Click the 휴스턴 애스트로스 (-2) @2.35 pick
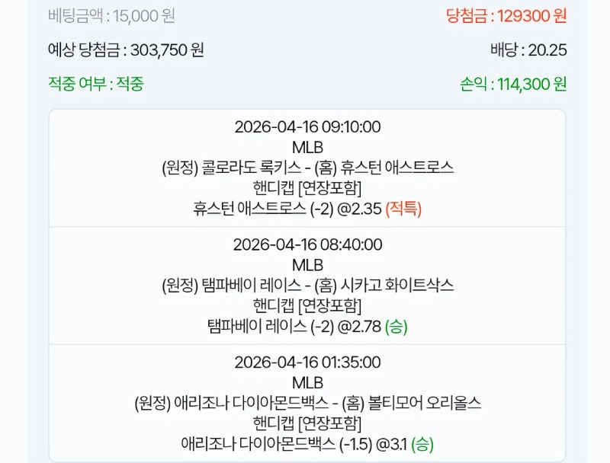Viewport: 610px width, 463px height. click(x=307, y=209)
